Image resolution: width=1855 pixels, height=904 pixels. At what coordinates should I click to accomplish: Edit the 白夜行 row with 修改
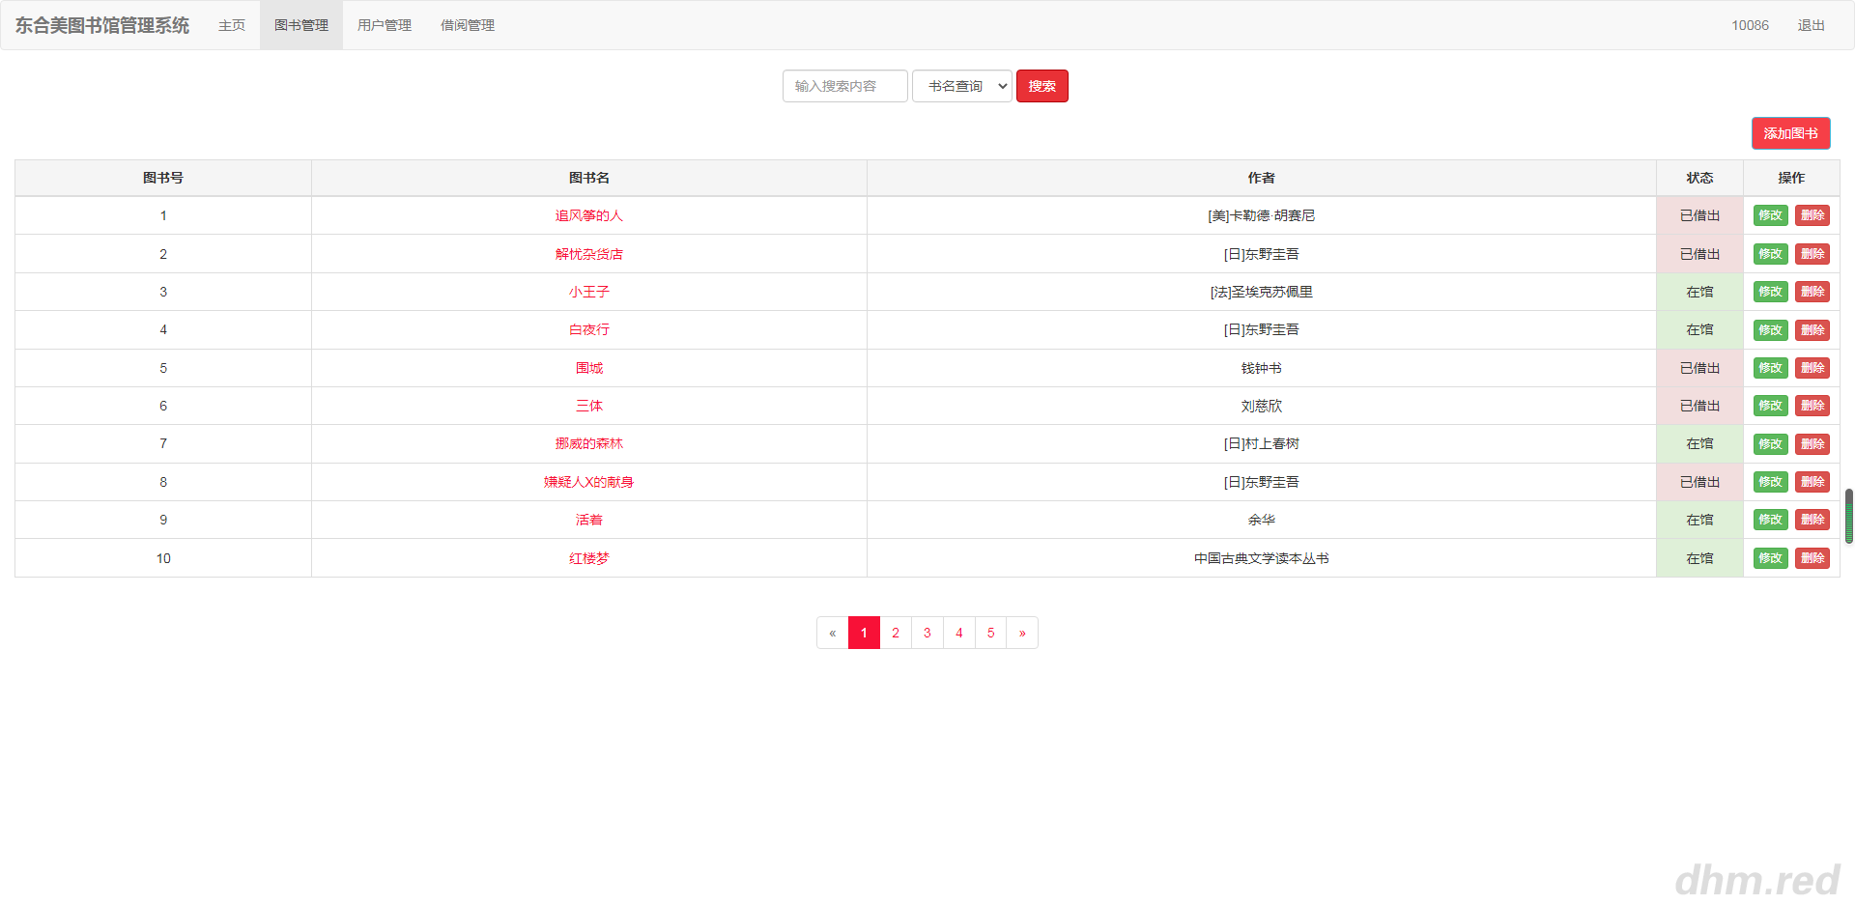pyautogui.click(x=1771, y=330)
